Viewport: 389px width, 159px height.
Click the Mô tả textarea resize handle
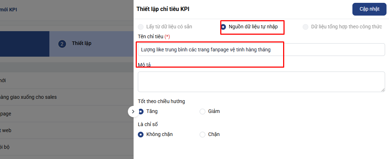click(383, 90)
